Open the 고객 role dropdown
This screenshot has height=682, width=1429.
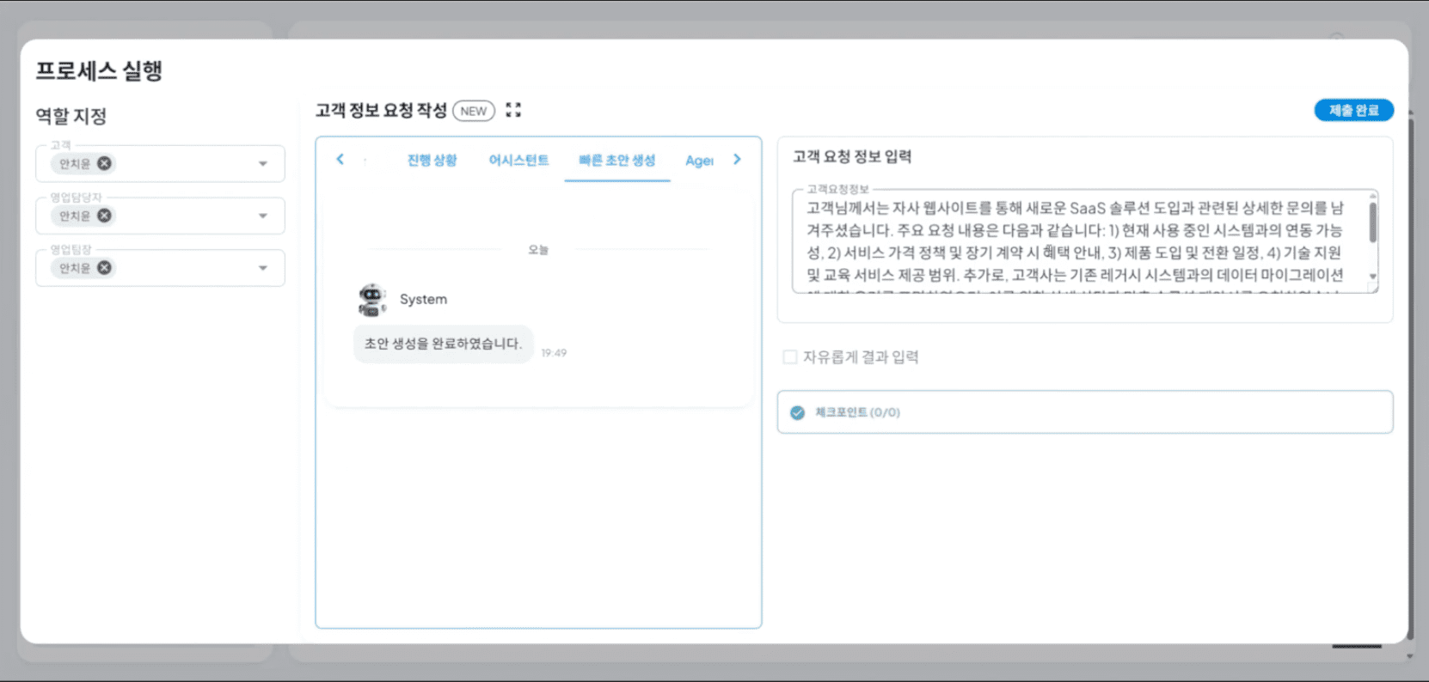pyautogui.click(x=263, y=163)
